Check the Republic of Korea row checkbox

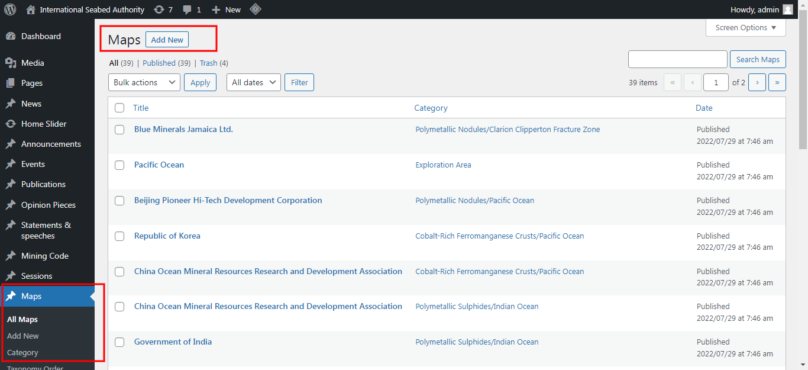[x=119, y=236]
